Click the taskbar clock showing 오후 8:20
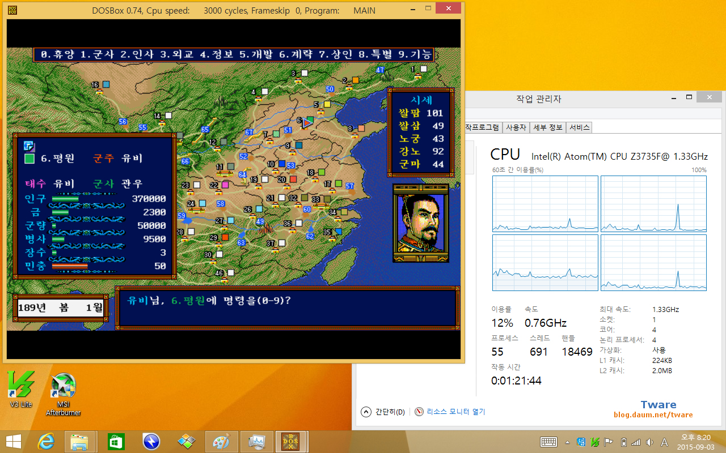This screenshot has height=453, width=726. point(695,442)
